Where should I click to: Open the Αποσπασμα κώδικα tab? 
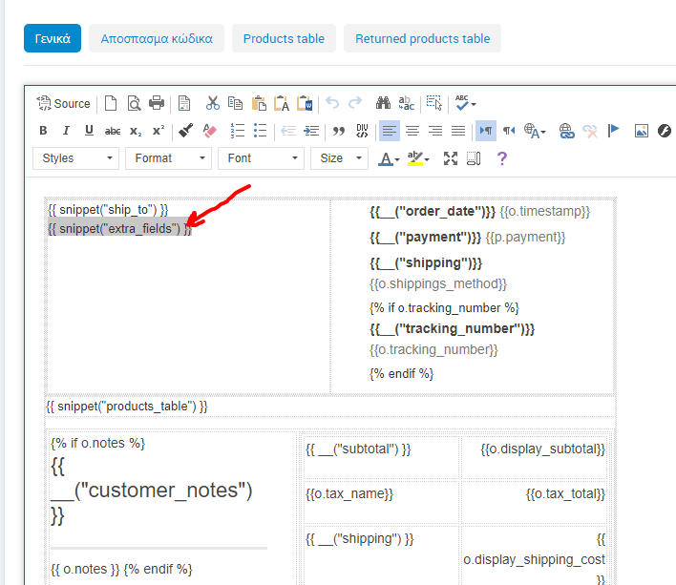[x=157, y=38]
